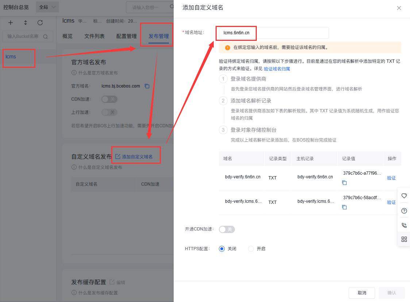Click the refresh icon above bucket search
410x302 pixels.
(x=40, y=23)
